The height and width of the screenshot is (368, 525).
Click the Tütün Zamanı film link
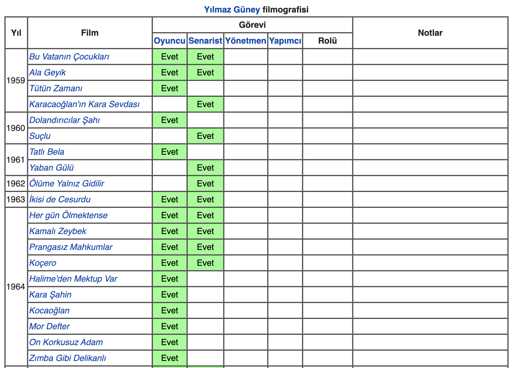point(56,88)
